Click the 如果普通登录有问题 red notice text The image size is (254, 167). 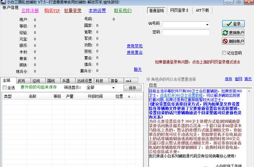point(198,62)
